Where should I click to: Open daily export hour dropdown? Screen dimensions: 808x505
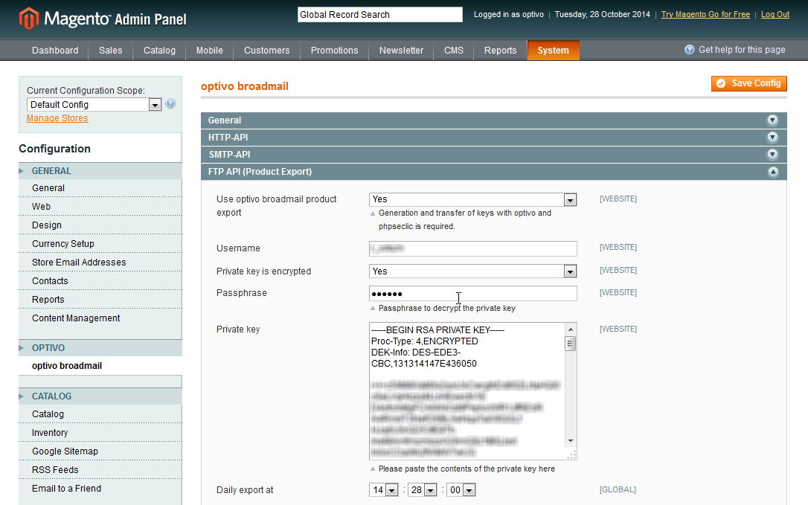(x=384, y=490)
